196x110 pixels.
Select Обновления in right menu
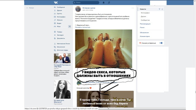pos(144,33)
